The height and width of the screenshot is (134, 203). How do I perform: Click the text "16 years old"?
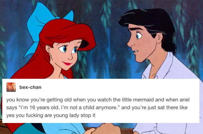tap(44, 108)
